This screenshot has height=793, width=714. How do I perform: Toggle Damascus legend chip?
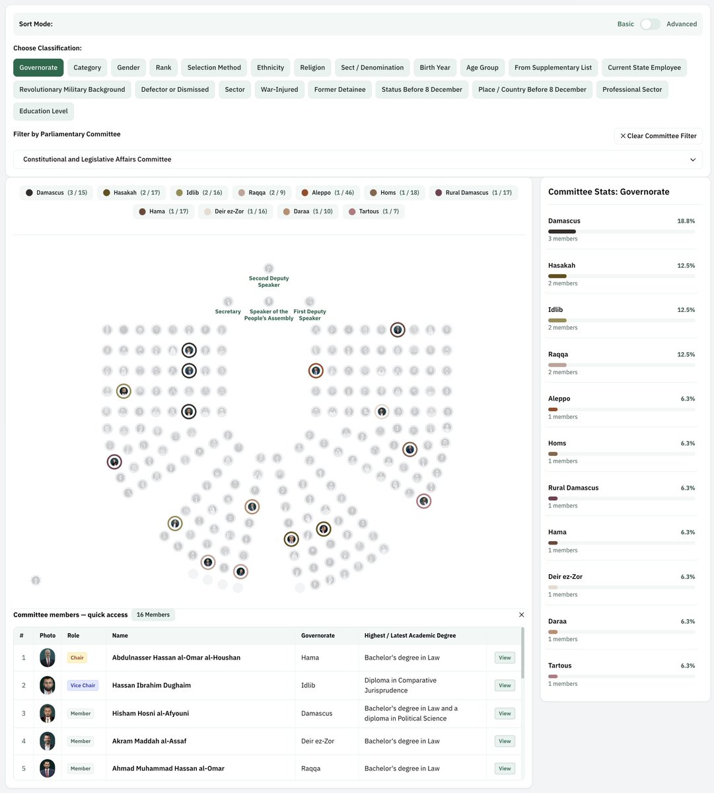(x=57, y=192)
